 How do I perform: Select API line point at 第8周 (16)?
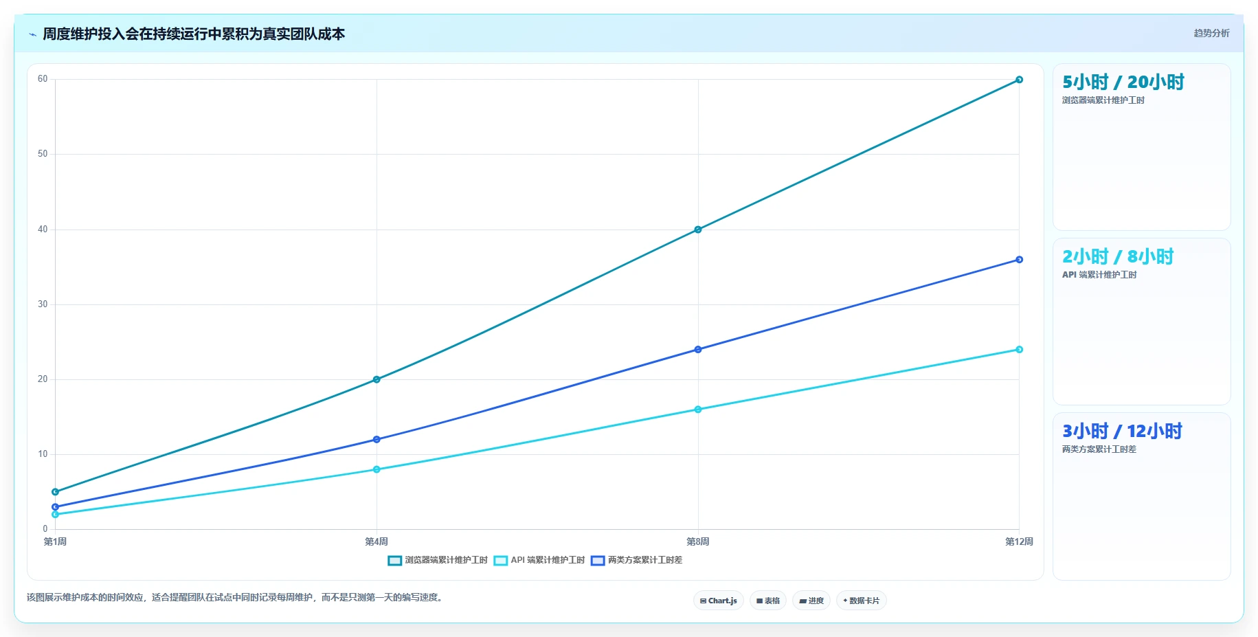pyautogui.click(x=698, y=410)
